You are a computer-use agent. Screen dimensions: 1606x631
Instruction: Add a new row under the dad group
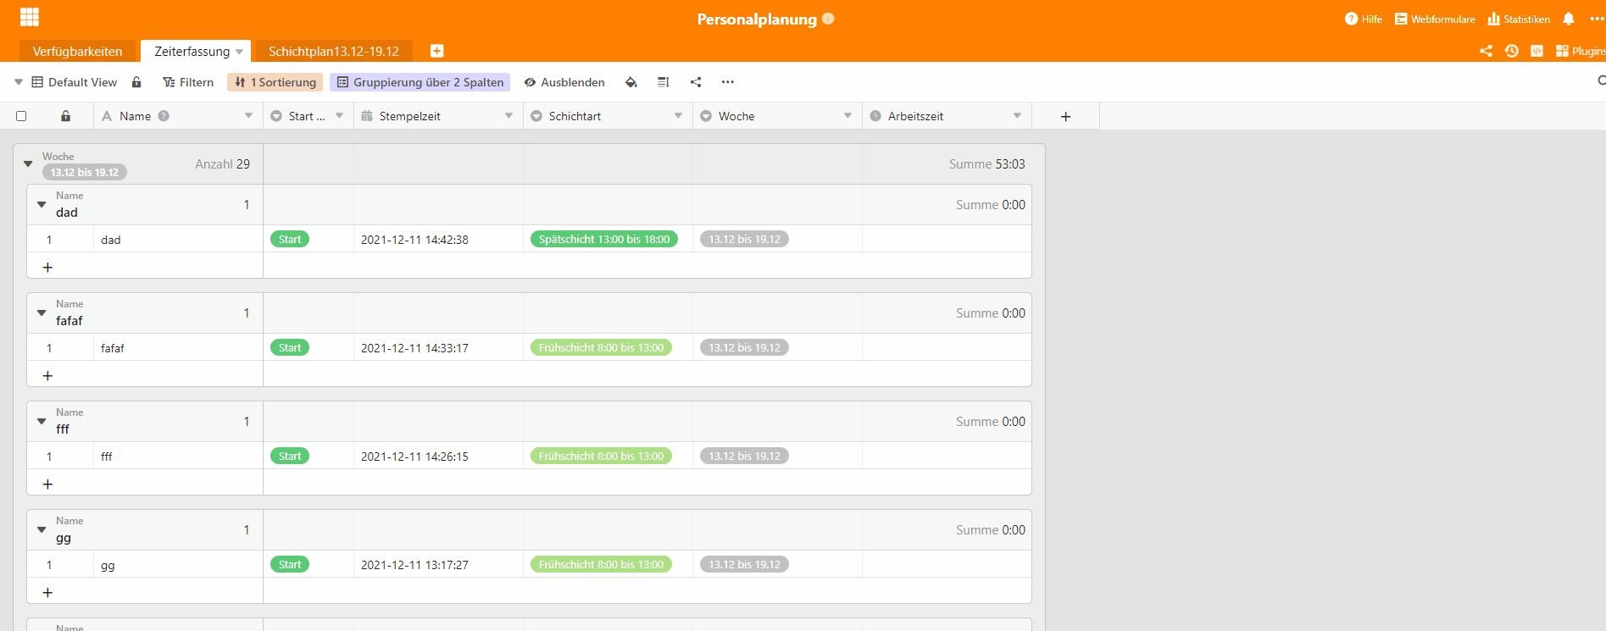click(x=47, y=267)
